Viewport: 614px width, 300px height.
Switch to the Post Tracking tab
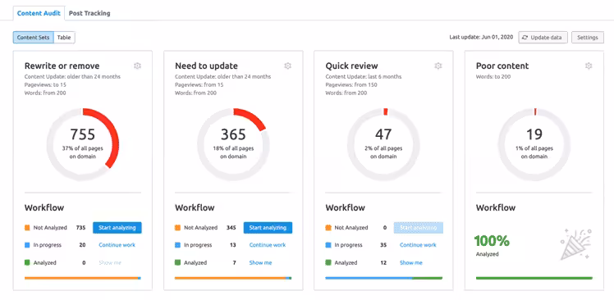(89, 13)
